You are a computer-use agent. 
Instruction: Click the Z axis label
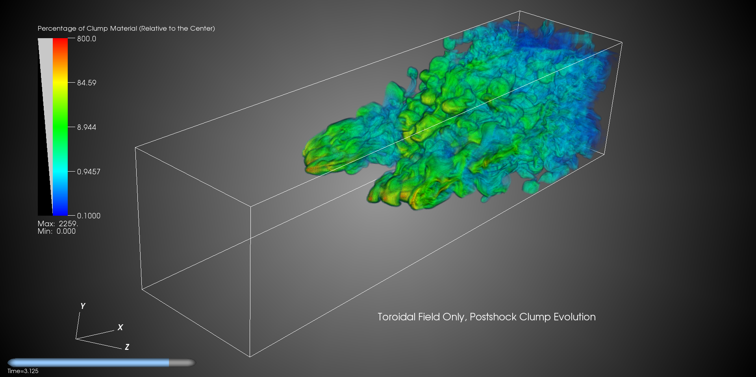[127, 347]
